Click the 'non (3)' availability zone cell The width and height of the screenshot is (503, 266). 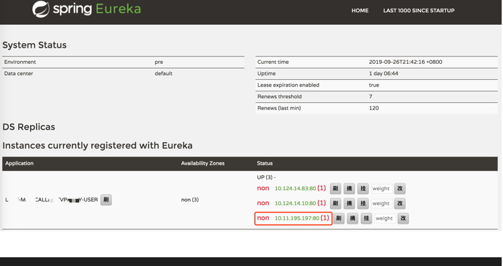[190, 199]
